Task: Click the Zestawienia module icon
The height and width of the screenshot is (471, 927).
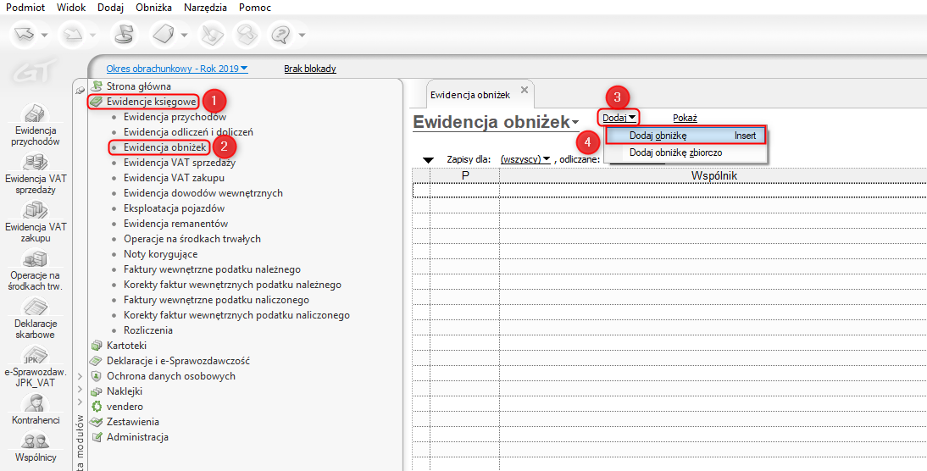Action: coord(96,423)
